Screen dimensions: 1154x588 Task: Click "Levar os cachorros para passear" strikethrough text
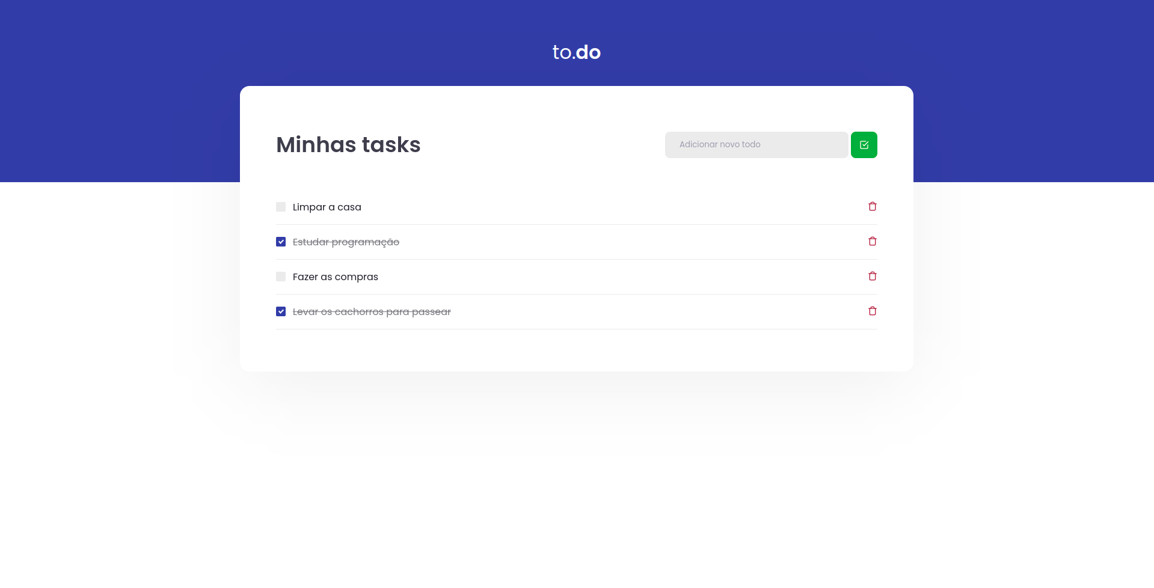[x=371, y=311]
